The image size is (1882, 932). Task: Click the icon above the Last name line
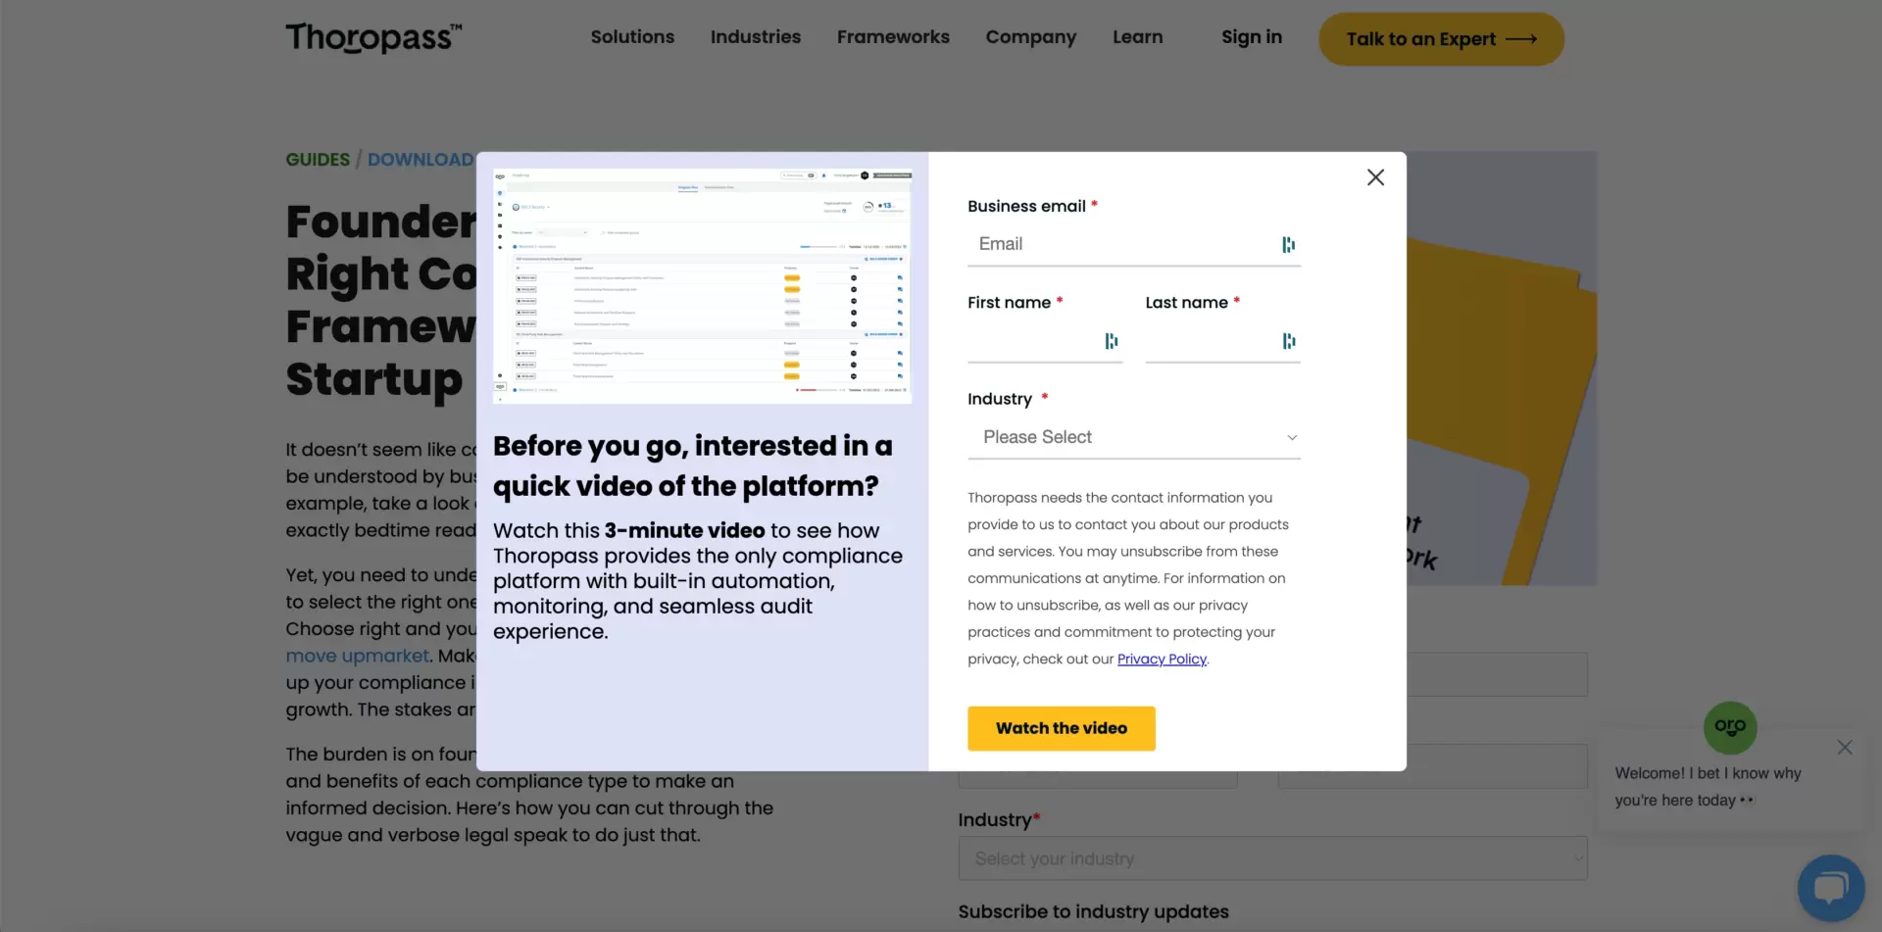(1289, 341)
